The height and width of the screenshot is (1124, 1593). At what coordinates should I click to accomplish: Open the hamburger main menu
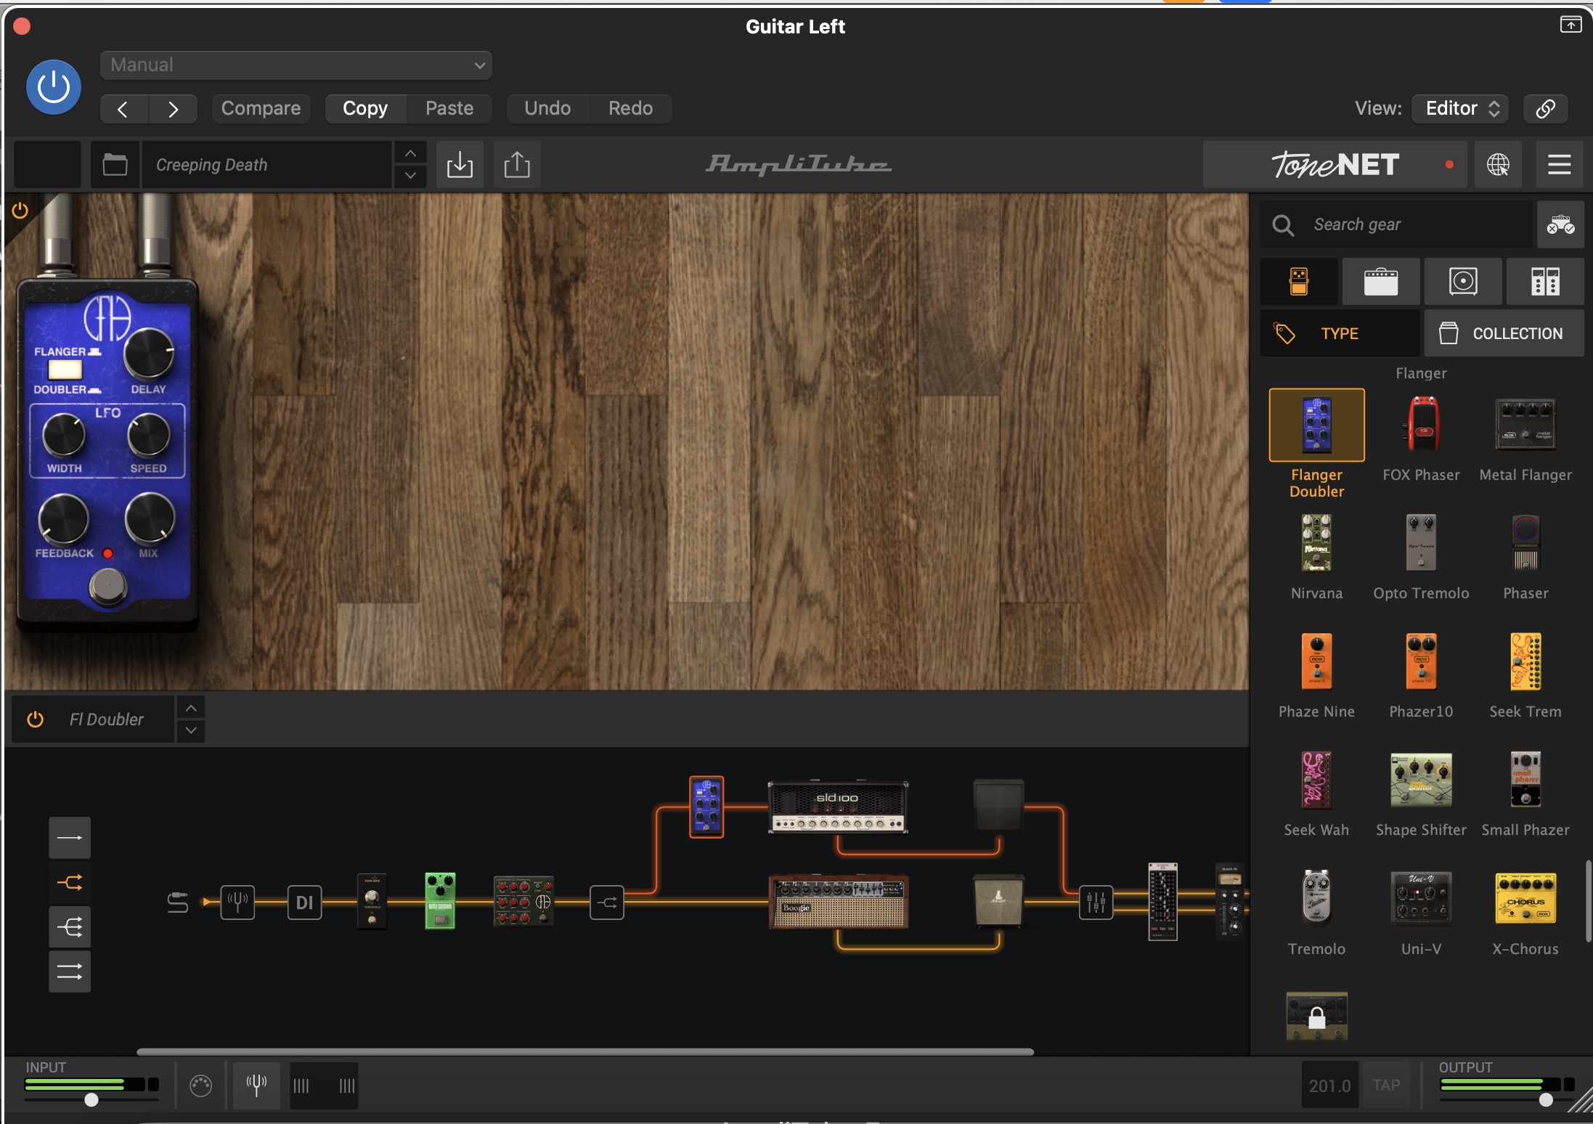pos(1559,165)
